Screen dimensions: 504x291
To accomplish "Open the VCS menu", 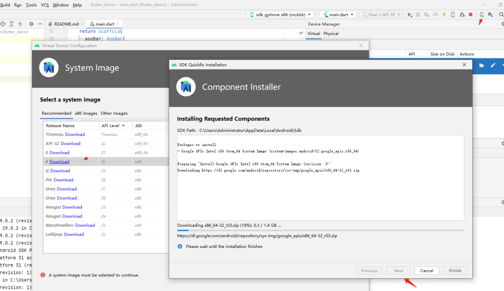I will click(45, 5).
